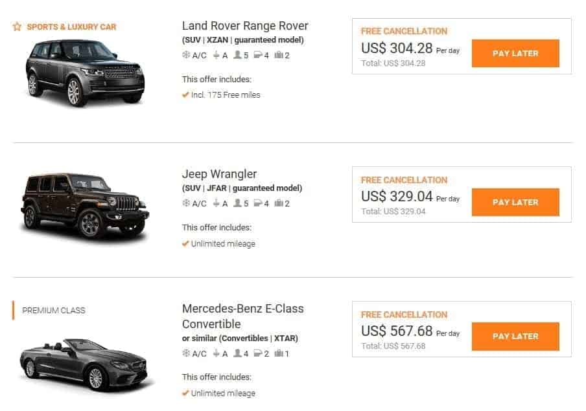Click Pay Later for the Land Rover Range Rover

515,54
